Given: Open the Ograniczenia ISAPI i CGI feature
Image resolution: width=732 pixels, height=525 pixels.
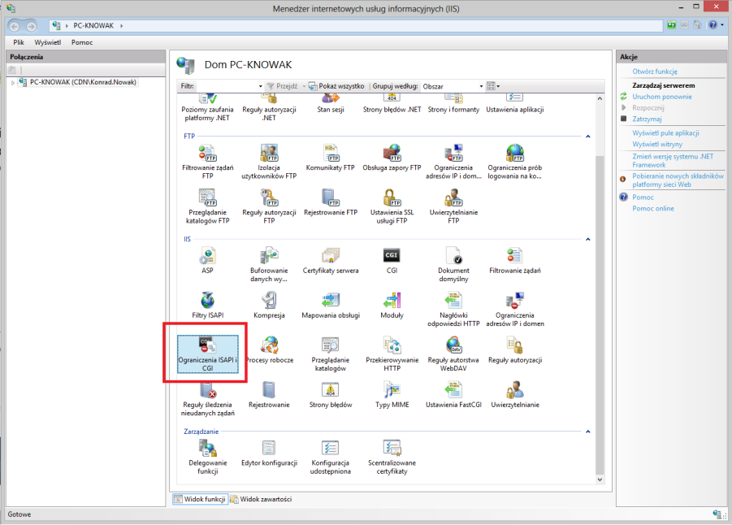Looking at the screenshot, I should click(207, 354).
